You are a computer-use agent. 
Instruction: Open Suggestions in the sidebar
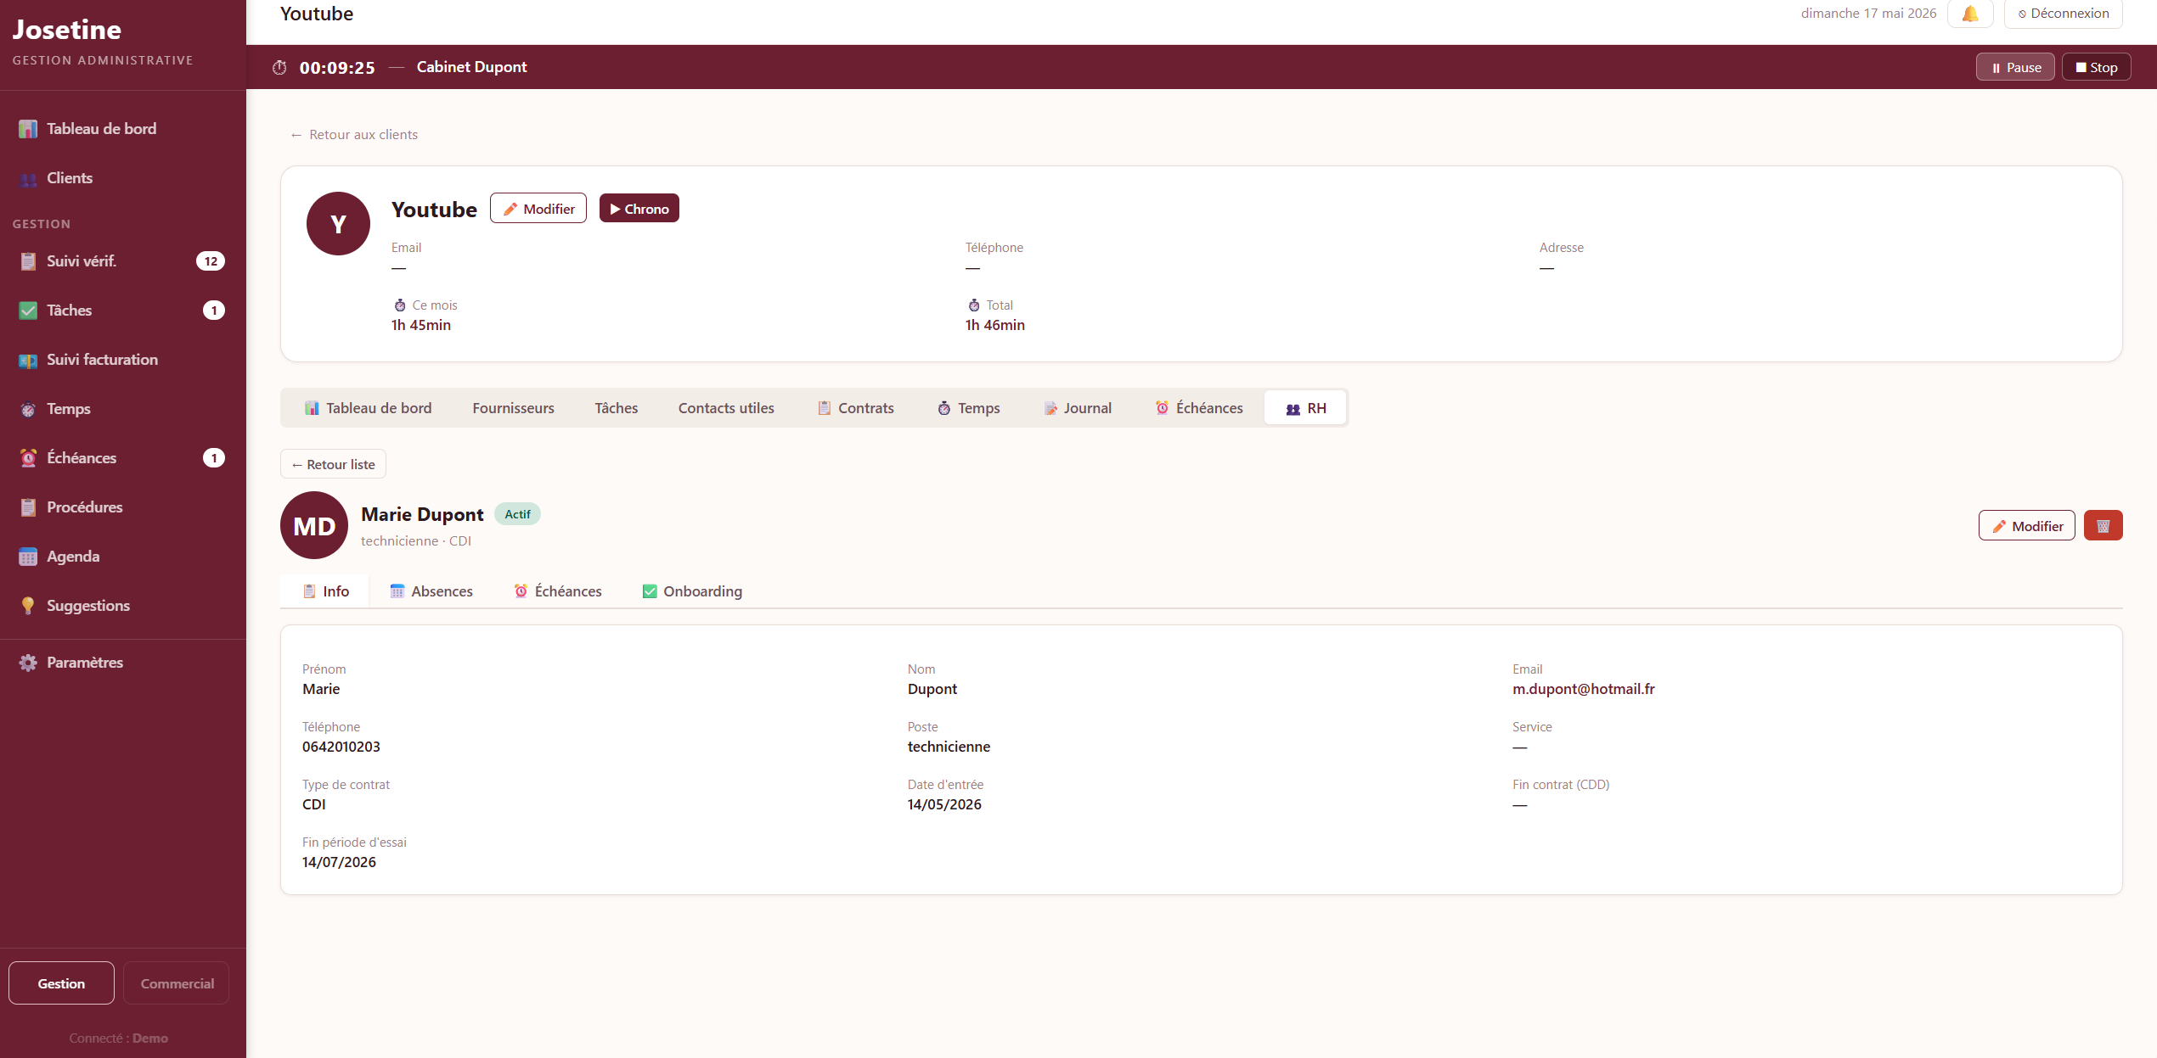coord(122,605)
